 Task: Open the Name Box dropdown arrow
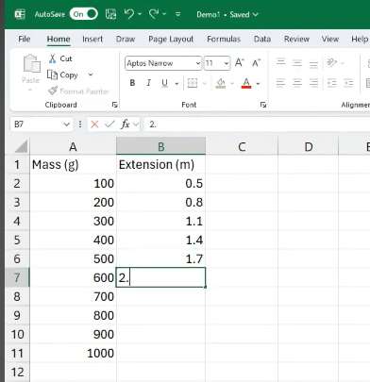(66, 125)
